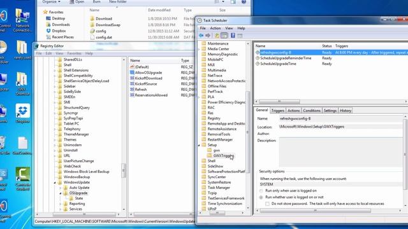Switch to the Triggers tab
This screenshot has height=229, width=408.
278,111
